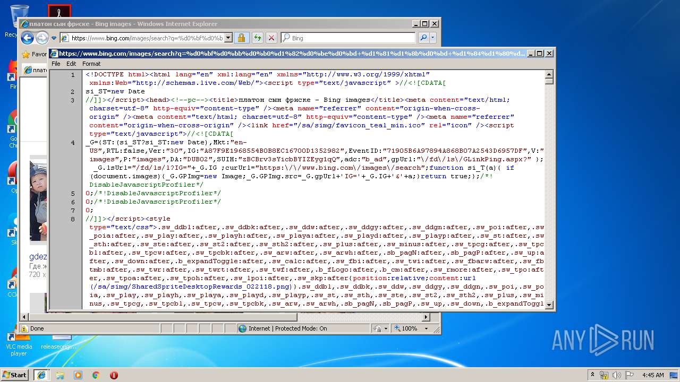Open the status bar security lock dropdown
The width and height of the screenshot is (680, 382).
[380, 328]
